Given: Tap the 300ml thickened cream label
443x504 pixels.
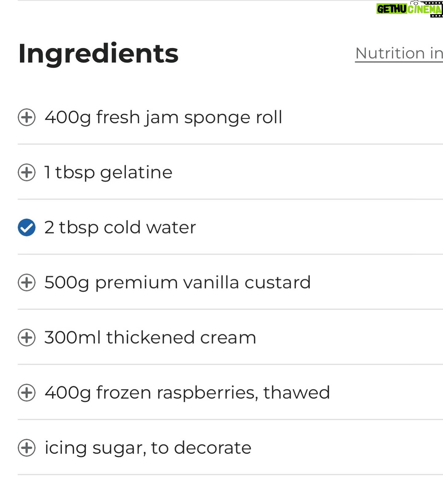Looking at the screenshot, I should 150,338.
